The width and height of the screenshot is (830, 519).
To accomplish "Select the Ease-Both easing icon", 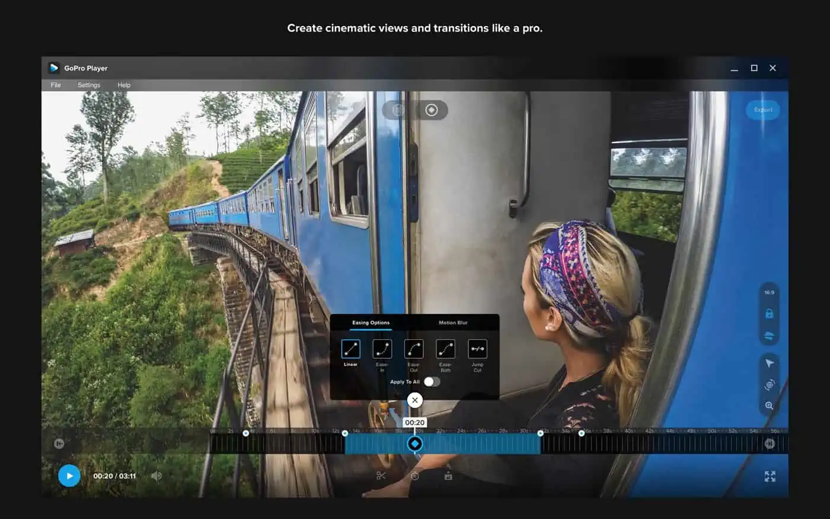I will pyautogui.click(x=445, y=349).
